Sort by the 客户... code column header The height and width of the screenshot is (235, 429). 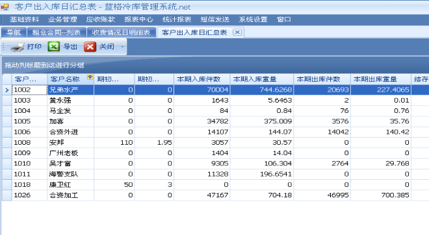[x=29, y=79]
